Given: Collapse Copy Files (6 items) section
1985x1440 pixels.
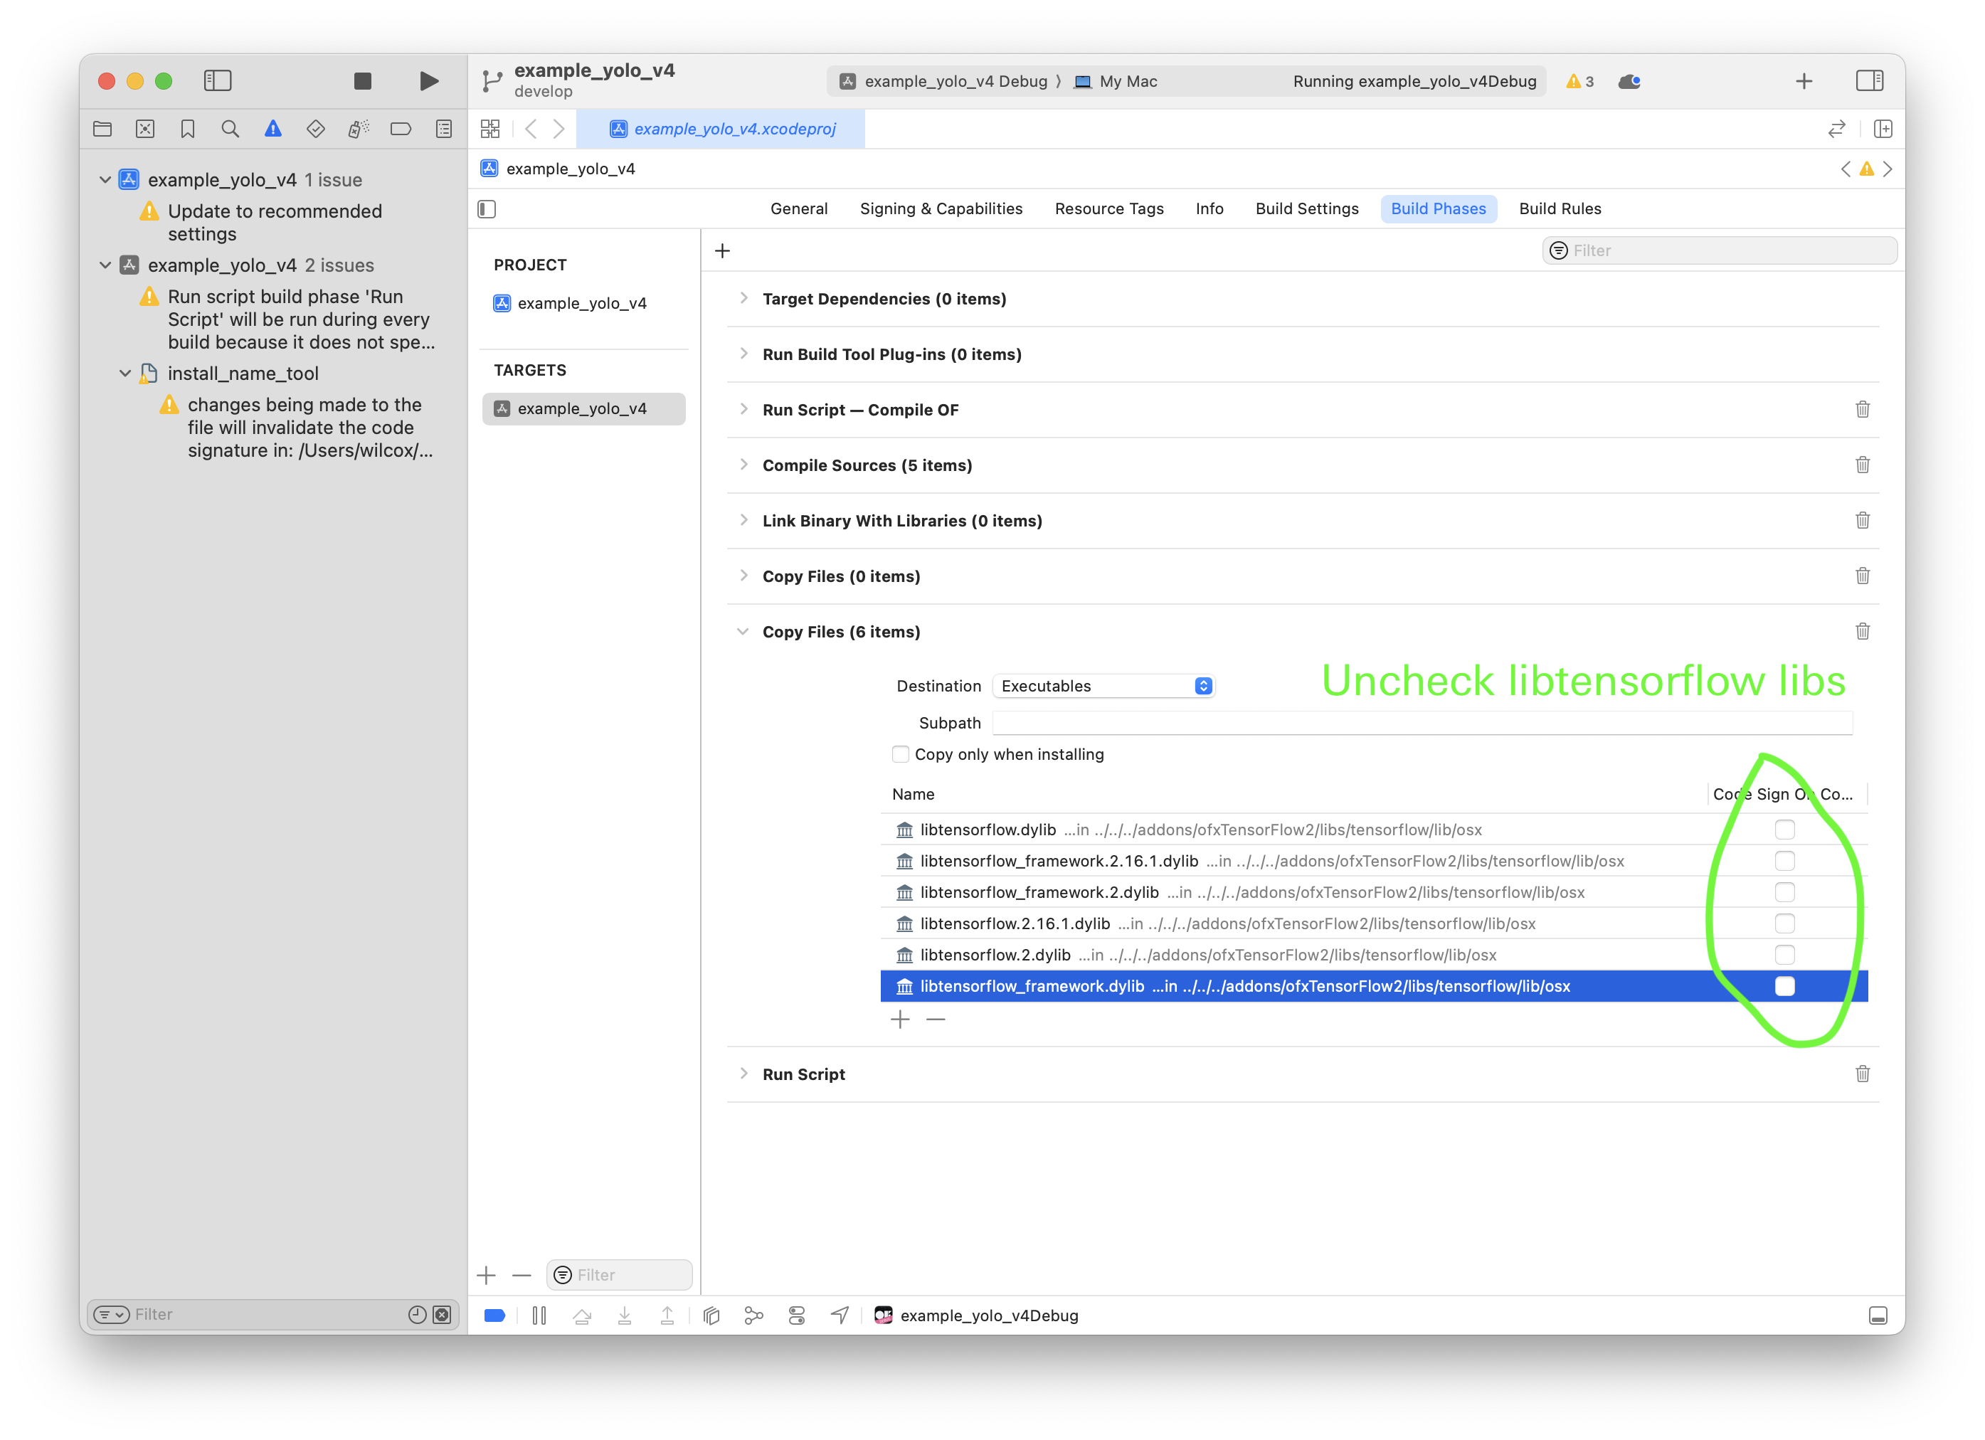Looking at the screenshot, I should click(x=743, y=631).
